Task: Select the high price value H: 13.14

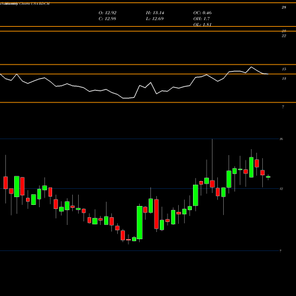Action: [155, 13]
